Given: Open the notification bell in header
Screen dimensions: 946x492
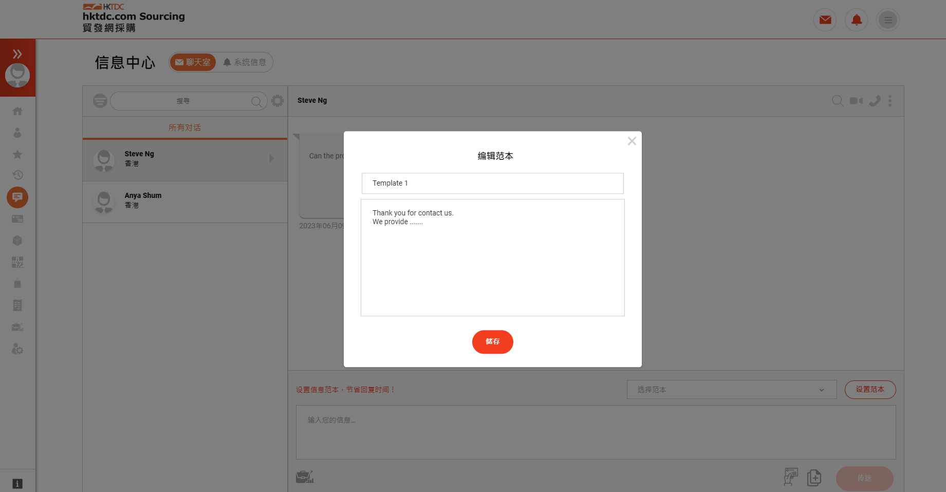Looking at the screenshot, I should (857, 20).
